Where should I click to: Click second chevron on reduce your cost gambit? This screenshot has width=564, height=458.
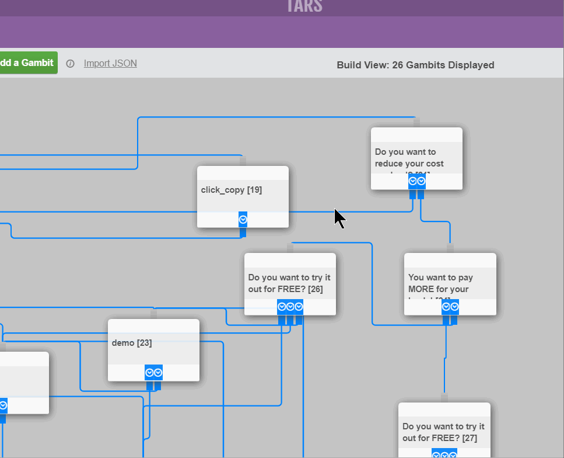tap(421, 181)
